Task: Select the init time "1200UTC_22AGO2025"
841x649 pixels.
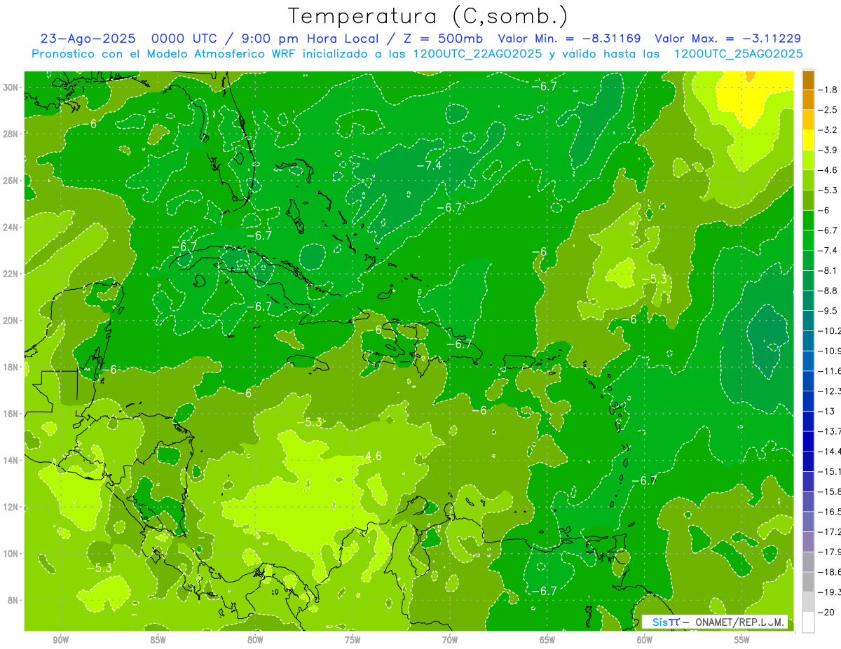Action: pos(477,54)
